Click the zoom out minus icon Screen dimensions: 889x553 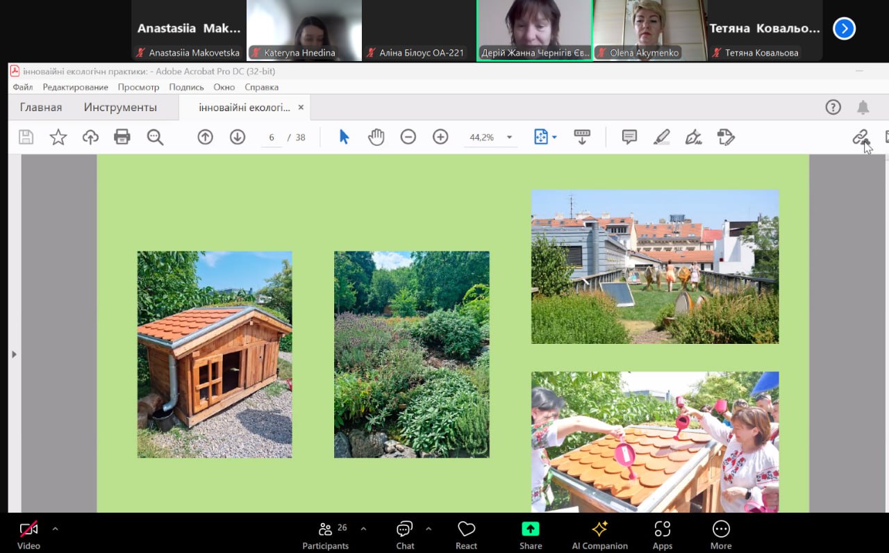pos(408,137)
